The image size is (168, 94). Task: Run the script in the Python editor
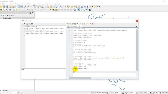tap(78, 24)
